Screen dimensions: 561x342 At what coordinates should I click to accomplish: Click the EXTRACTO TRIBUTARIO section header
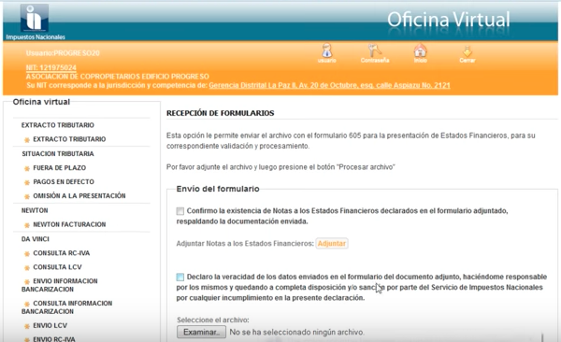58,125
